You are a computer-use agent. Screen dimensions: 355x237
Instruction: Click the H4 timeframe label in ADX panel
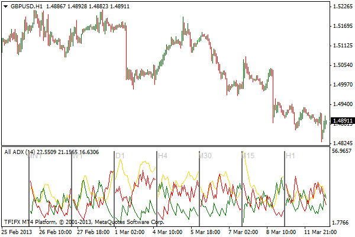pyautogui.click(x=162, y=156)
